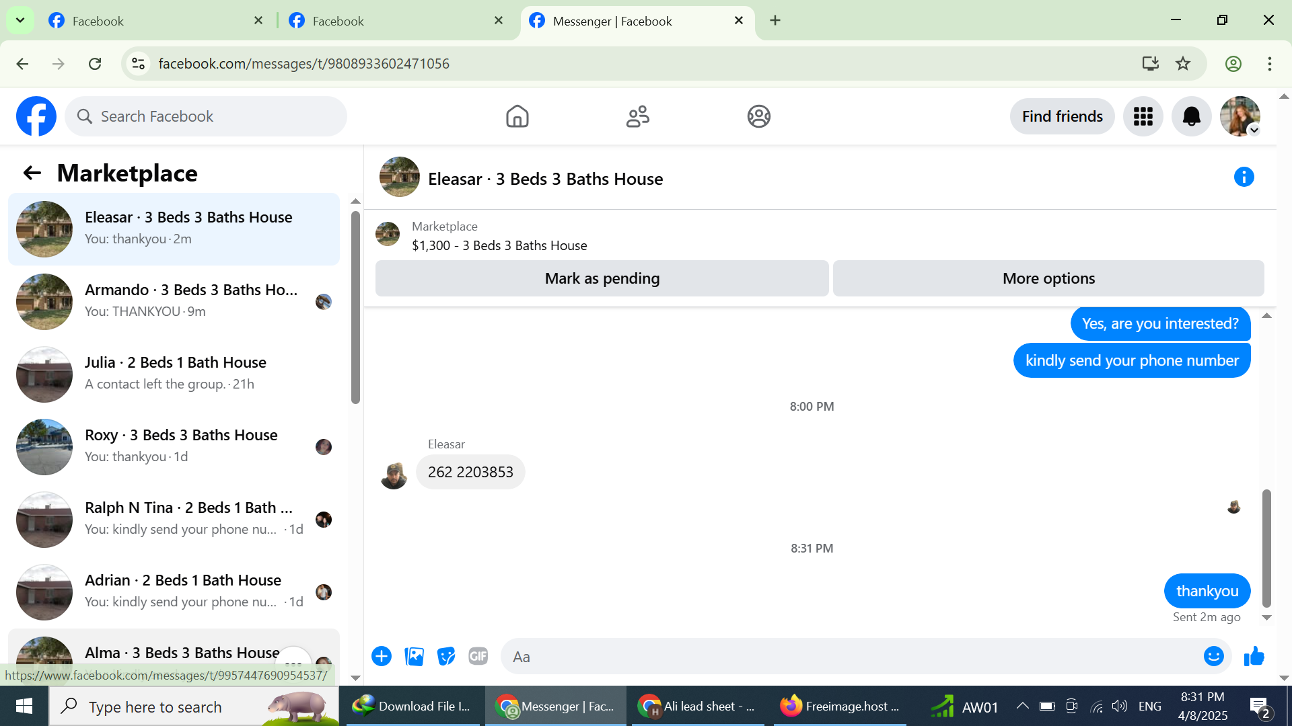Open the emoji picker in message box
The width and height of the screenshot is (1292, 726).
point(1213,656)
